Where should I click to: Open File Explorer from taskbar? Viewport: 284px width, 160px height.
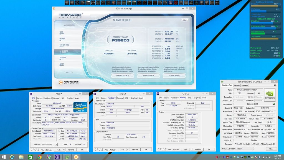21,157
